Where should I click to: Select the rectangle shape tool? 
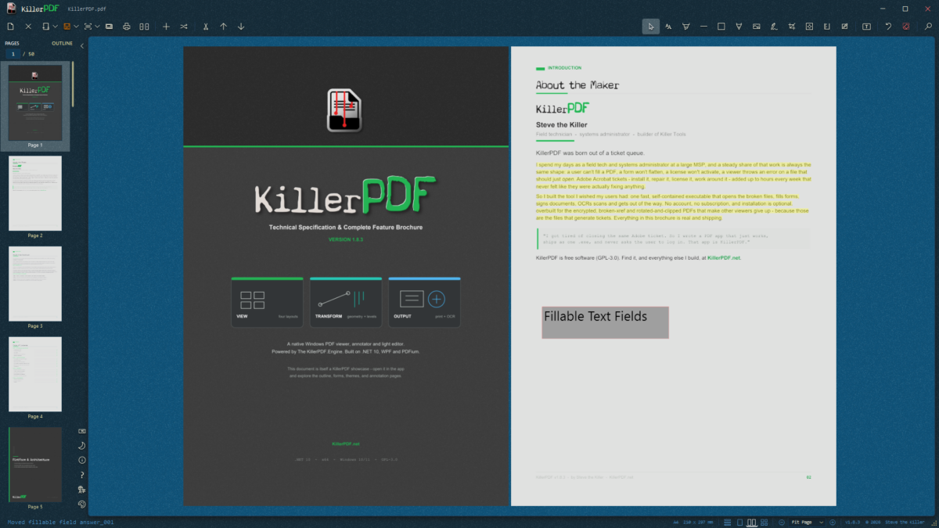click(x=721, y=27)
